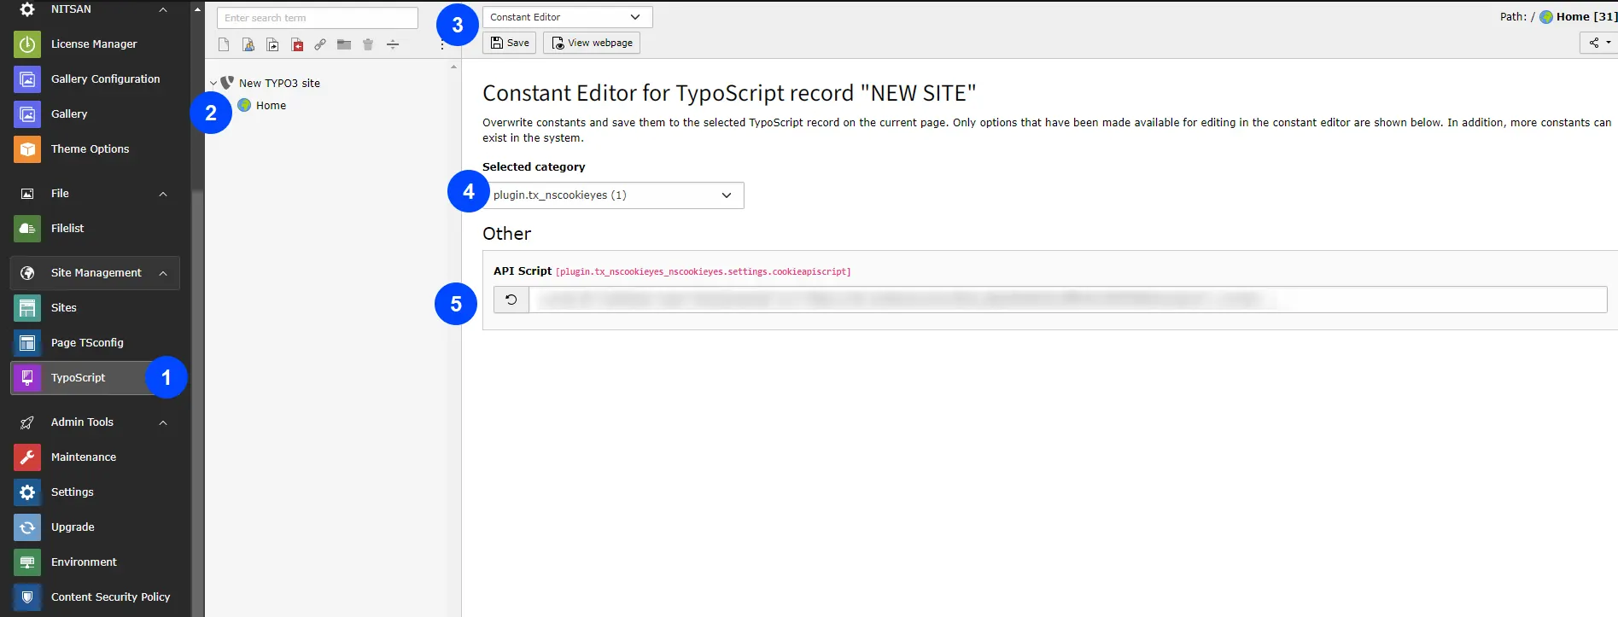Click the standard page icon in the page tree toolbar
The height and width of the screenshot is (617, 1618).
224,44
